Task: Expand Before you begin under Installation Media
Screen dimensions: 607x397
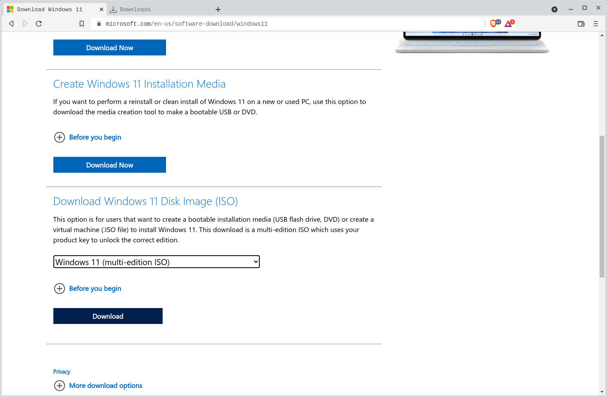Action: tap(95, 137)
